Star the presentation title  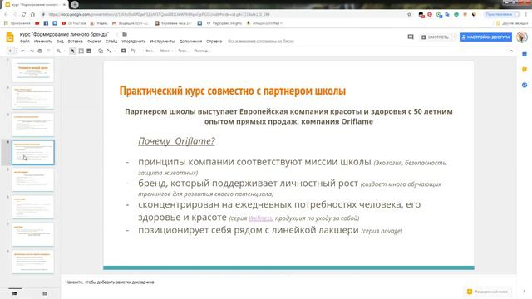pyautogui.click(x=117, y=34)
